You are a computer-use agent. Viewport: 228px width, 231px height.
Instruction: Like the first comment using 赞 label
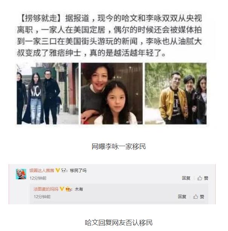click(206, 178)
